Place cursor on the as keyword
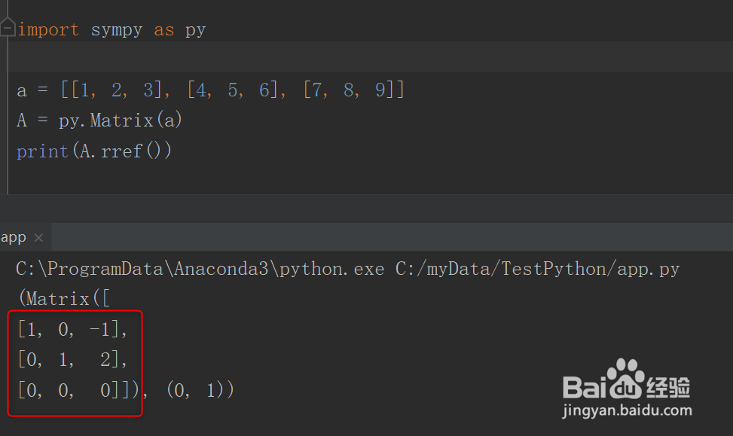733x436 pixels. 164,30
